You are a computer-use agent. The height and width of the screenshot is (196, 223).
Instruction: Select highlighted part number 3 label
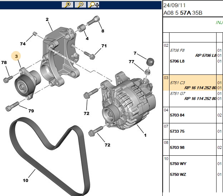click(x=16, y=56)
